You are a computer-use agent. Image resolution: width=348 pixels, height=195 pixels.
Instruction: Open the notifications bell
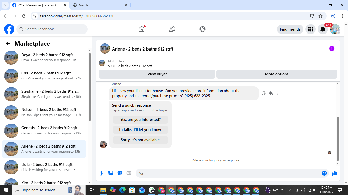[x=323, y=29]
